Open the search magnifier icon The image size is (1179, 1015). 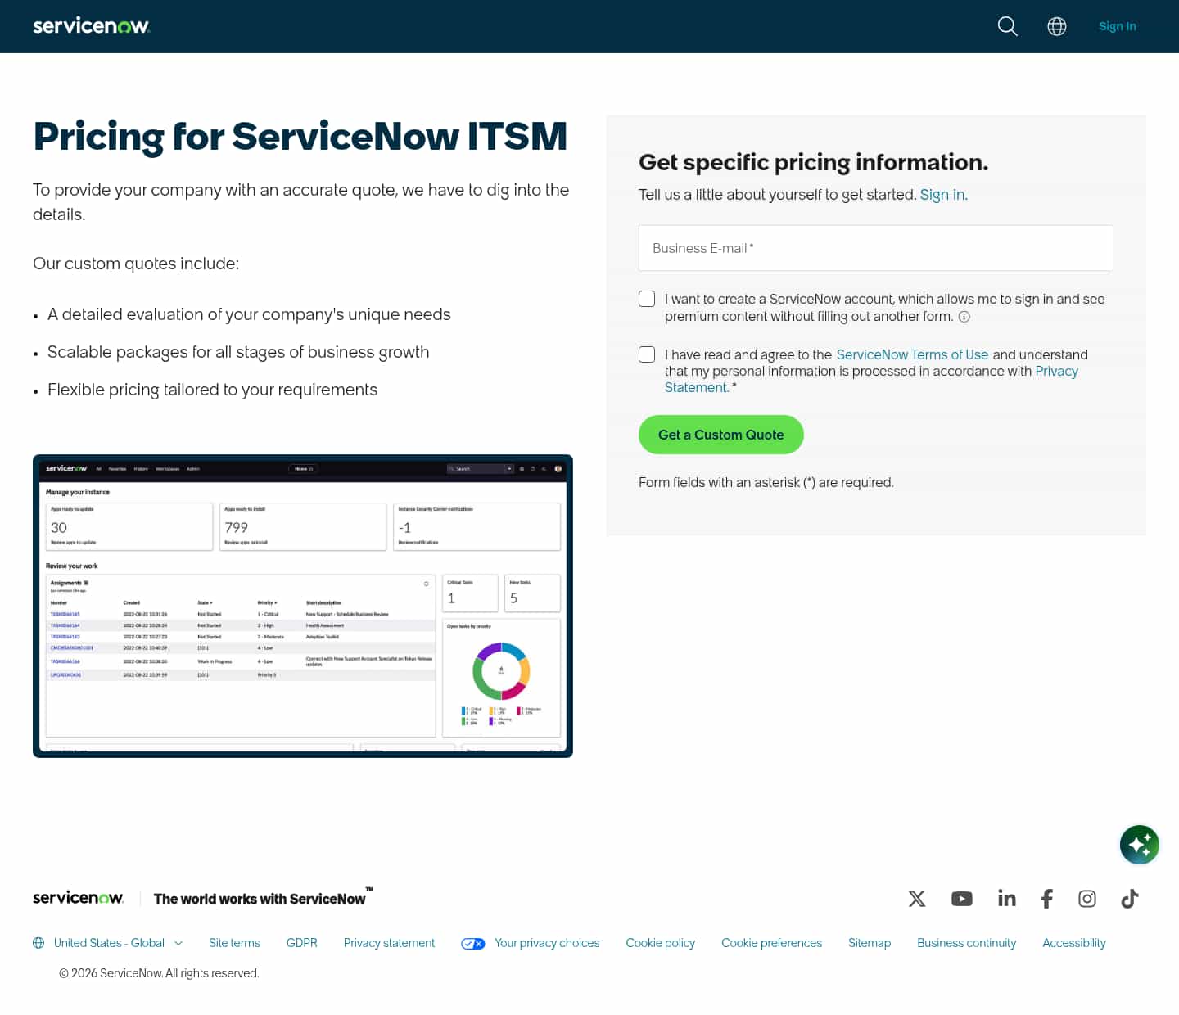tap(1008, 26)
